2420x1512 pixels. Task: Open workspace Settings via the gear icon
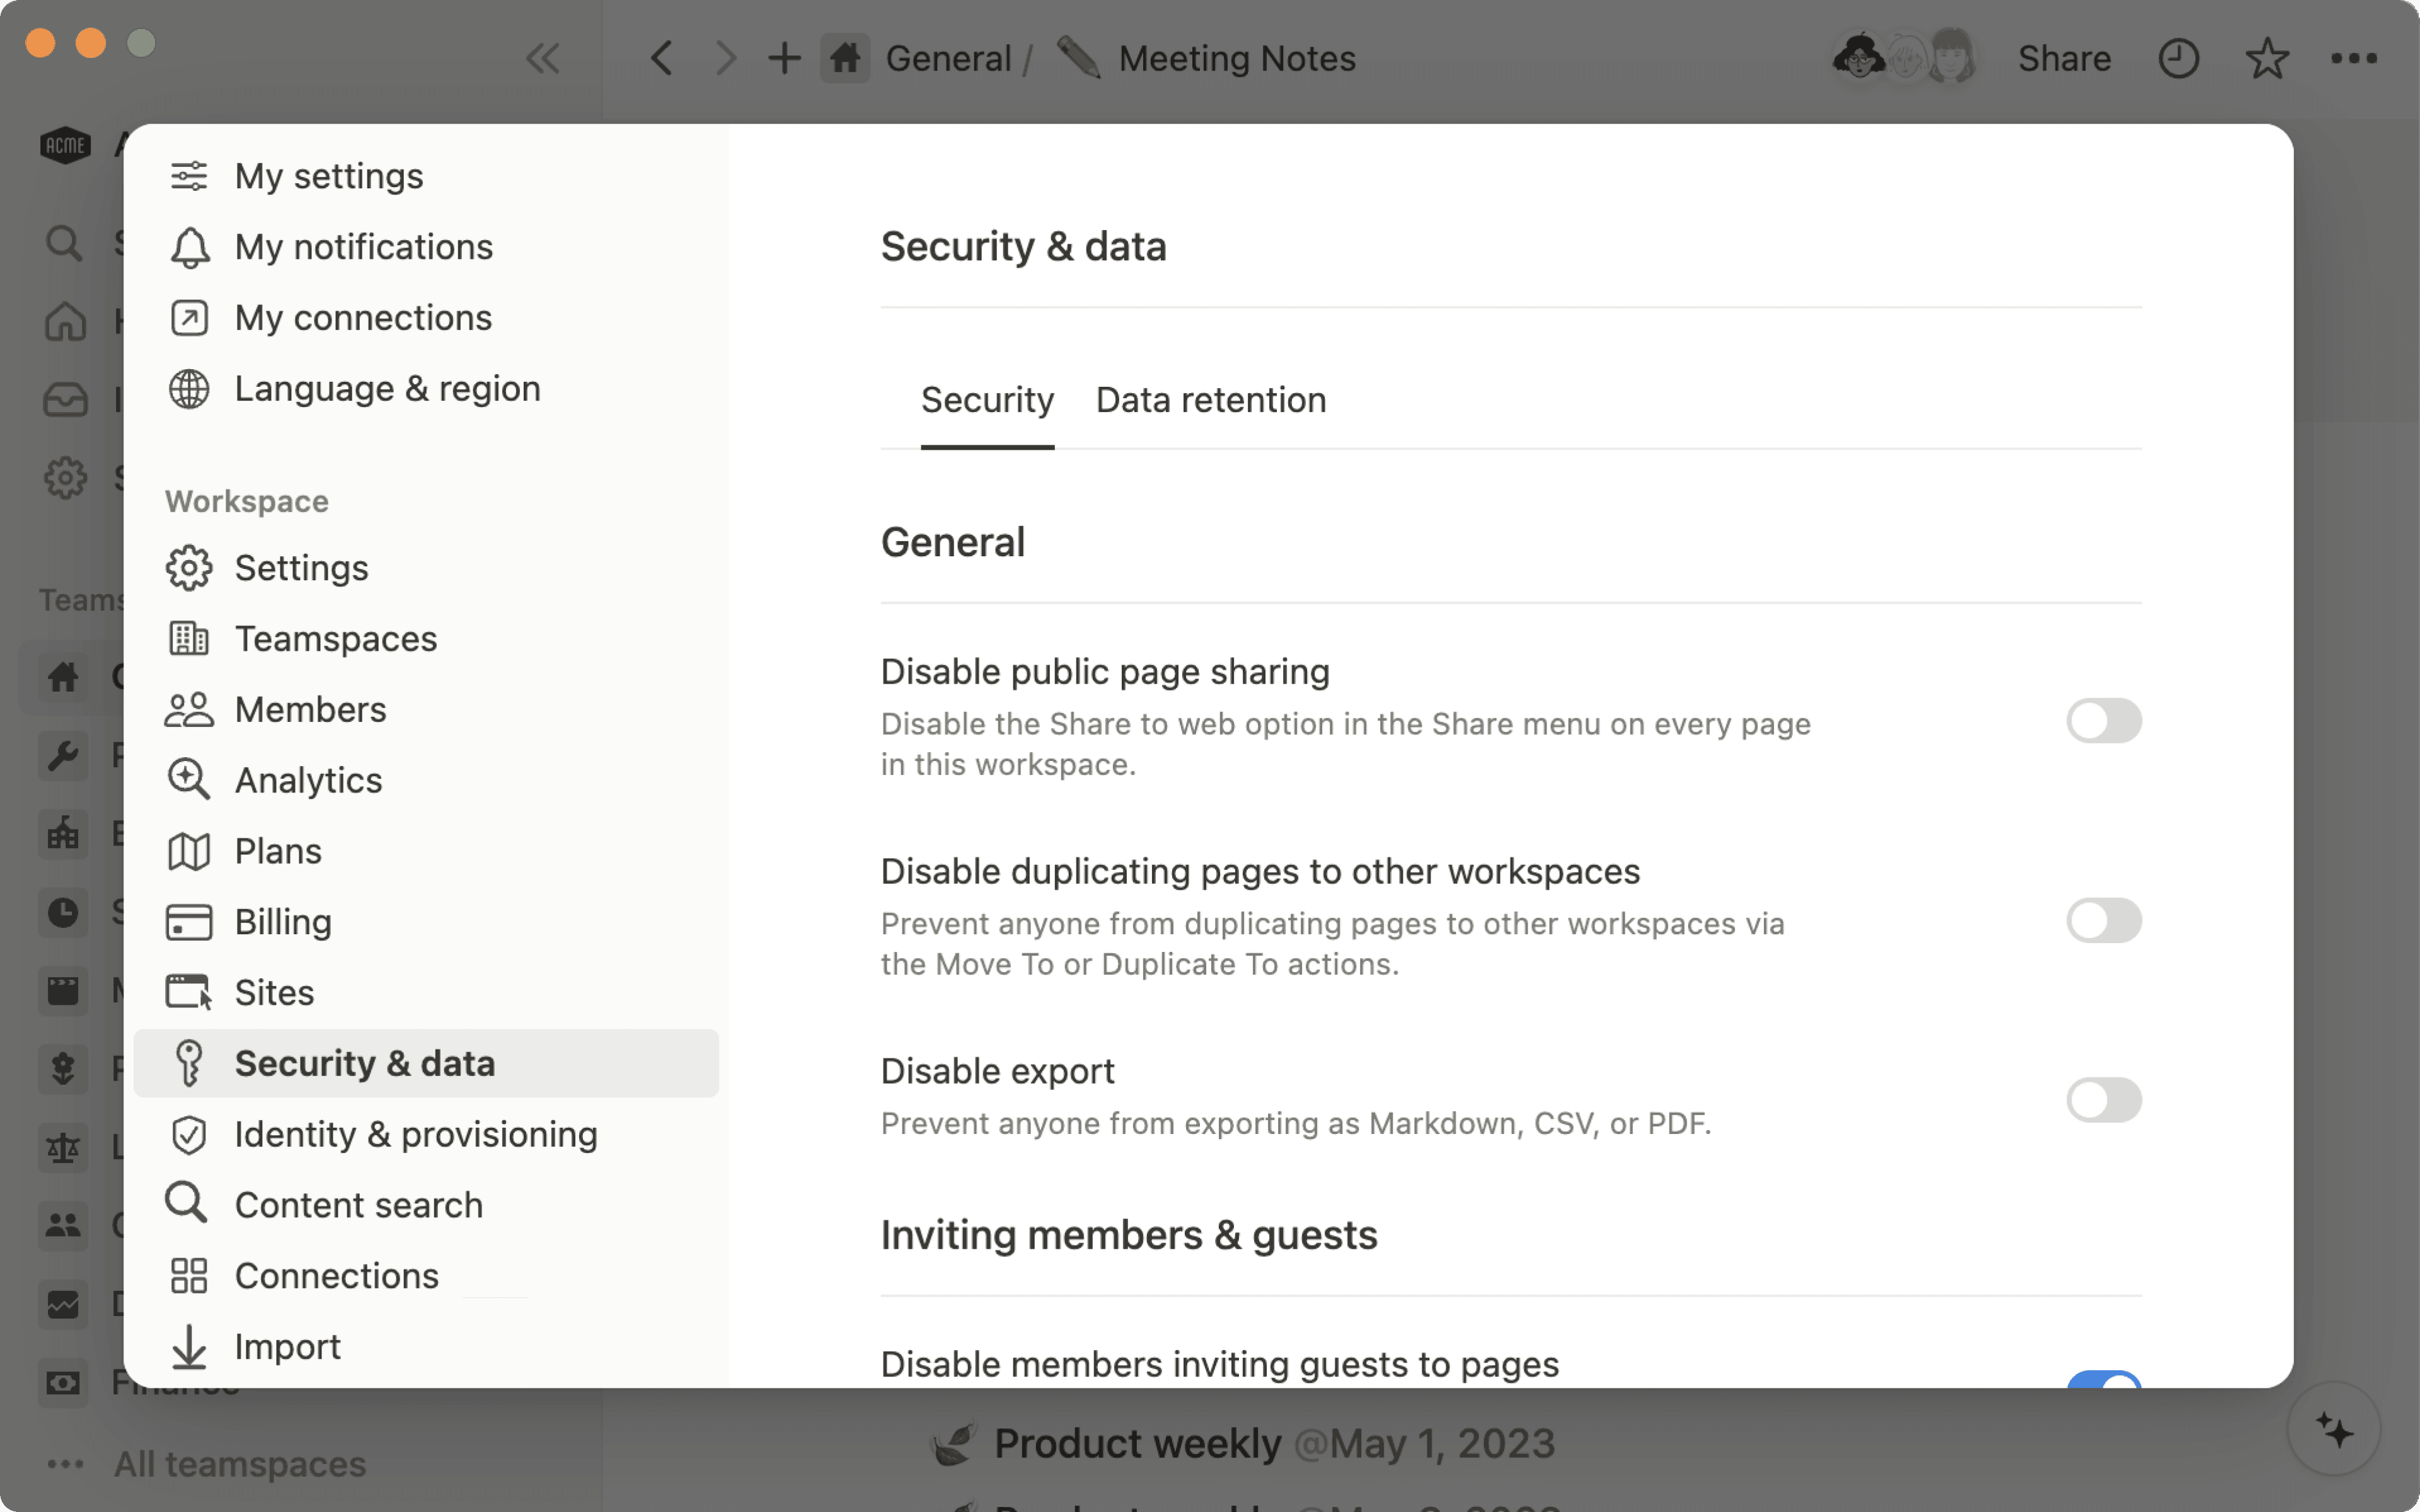[189, 567]
